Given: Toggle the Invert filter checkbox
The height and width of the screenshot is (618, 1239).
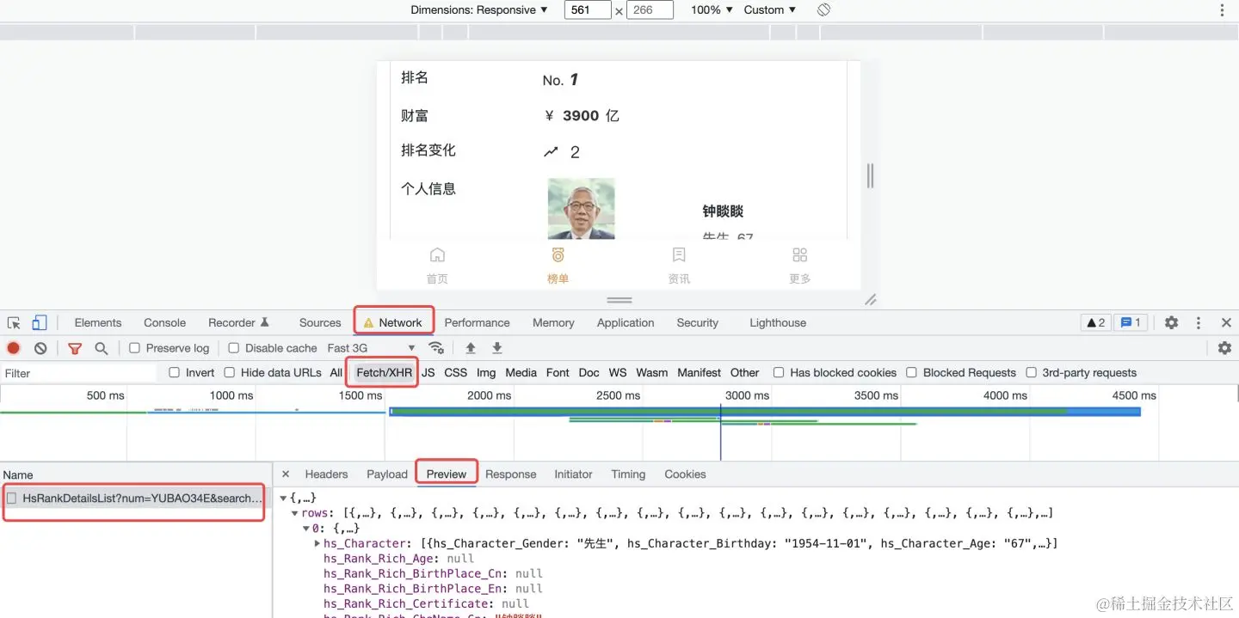Looking at the screenshot, I should (x=174, y=372).
